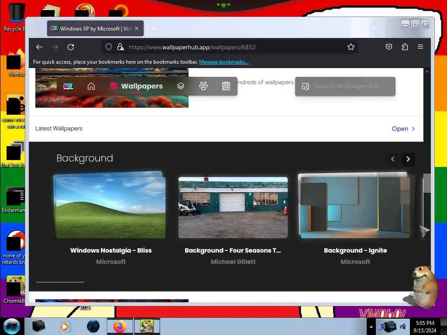The image size is (447, 335).
Task: Open the media player taskbar icon
Action: (x=65, y=326)
